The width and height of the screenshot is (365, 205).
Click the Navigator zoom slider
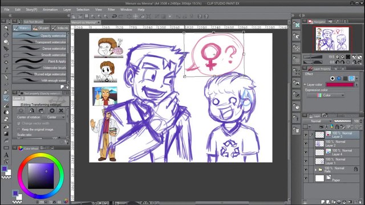coord(313,57)
